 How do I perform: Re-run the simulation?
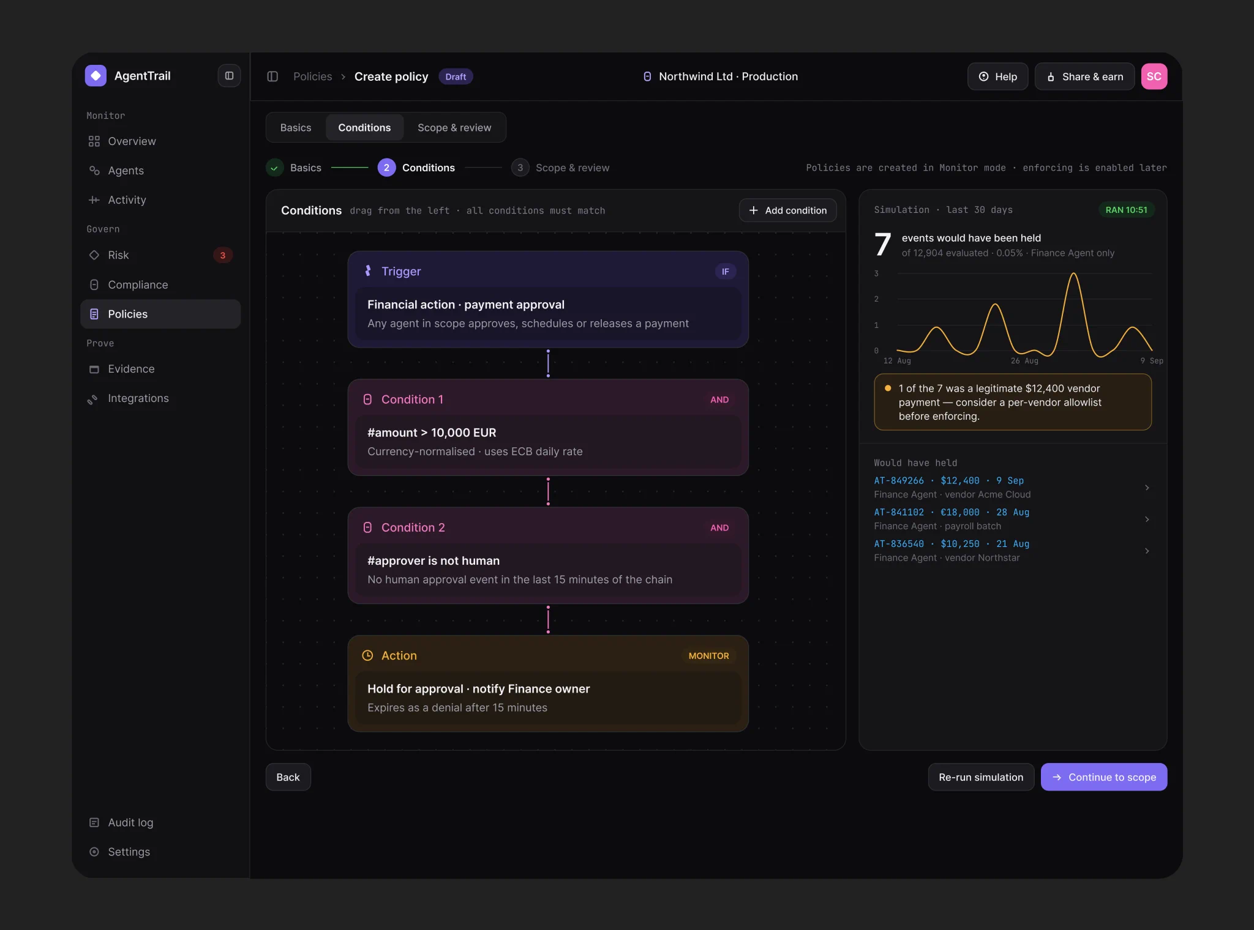981,777
